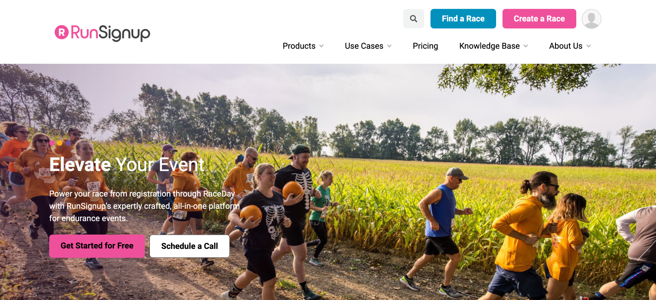Expand the Knowledge Base chevron arrow

[526, 46]
